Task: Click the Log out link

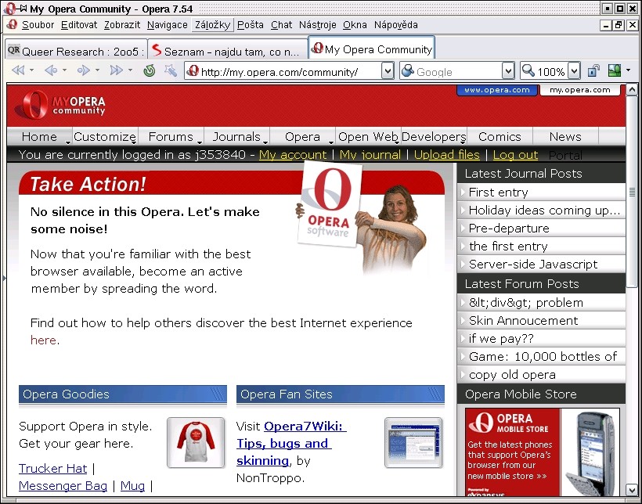Action: pos(515,155)
